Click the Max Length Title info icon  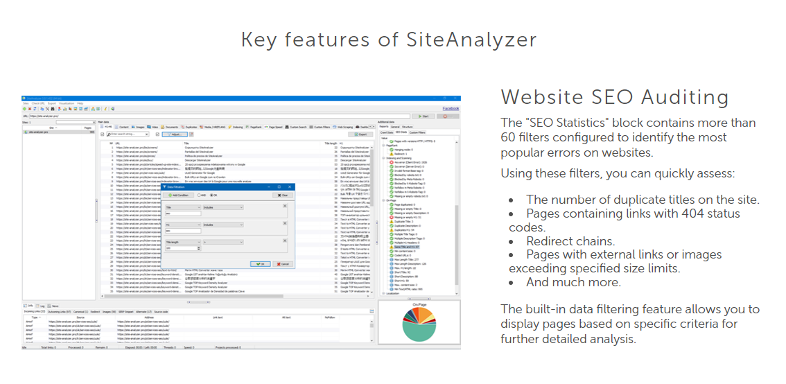(x=392, y=260)
